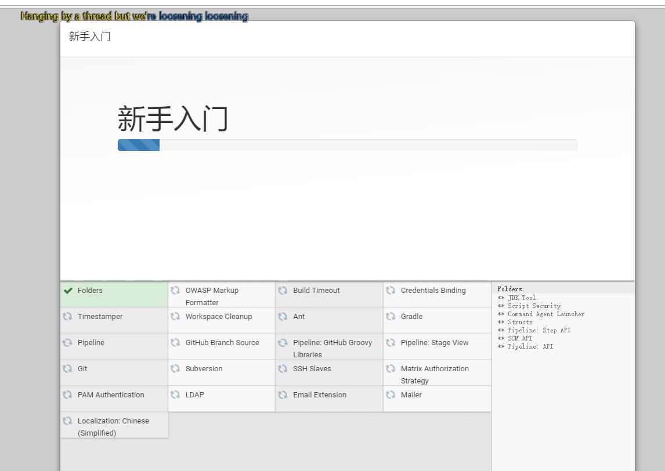Click the ** Script Security log entry

[529, 306]
